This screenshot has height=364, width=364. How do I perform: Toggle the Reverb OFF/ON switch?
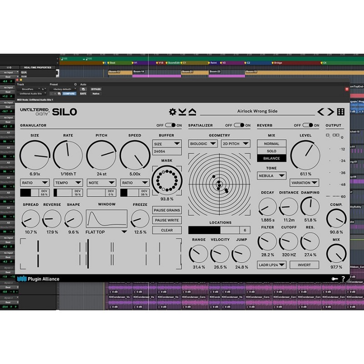pos(308,125)
